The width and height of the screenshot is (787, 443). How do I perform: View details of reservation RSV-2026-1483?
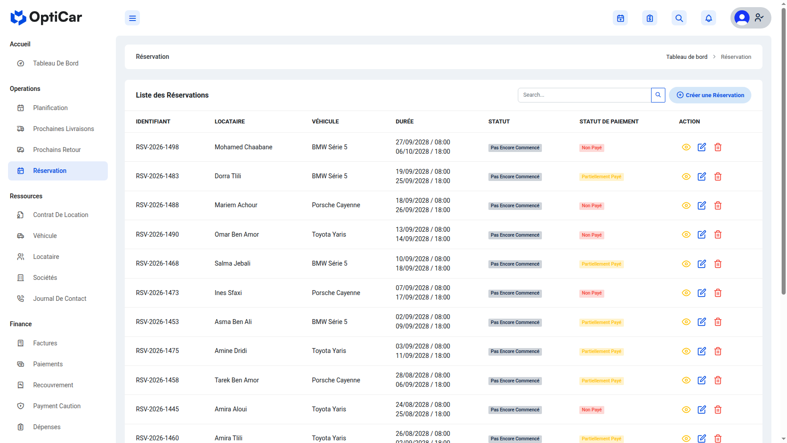[x=686, y=176]
